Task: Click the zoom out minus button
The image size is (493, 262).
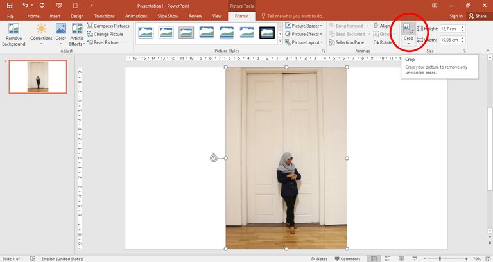Action: tap(425, 259)
